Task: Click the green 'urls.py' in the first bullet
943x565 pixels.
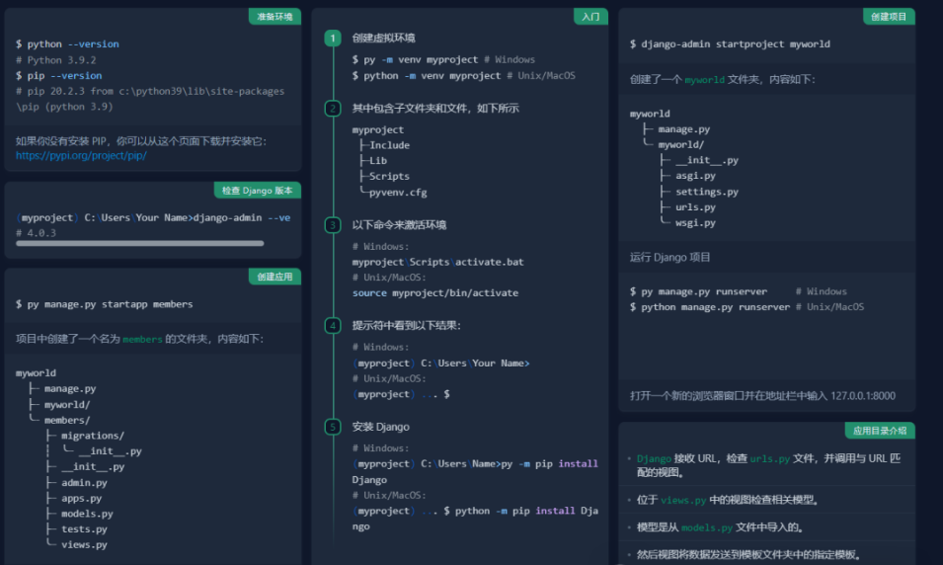Action: click(x=770, y=458)
